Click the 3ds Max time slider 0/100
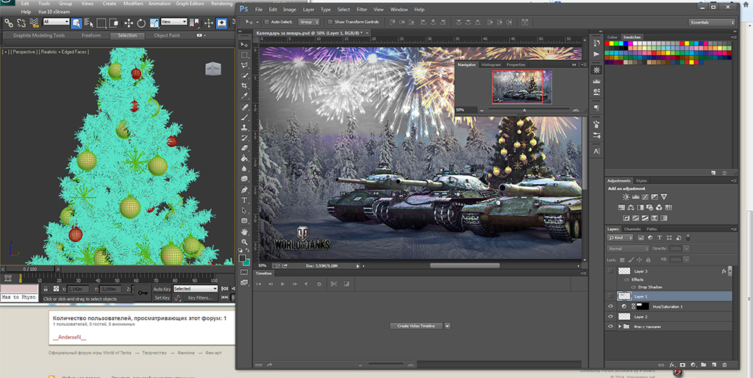 pyautogui.click(x=29, y=269)
